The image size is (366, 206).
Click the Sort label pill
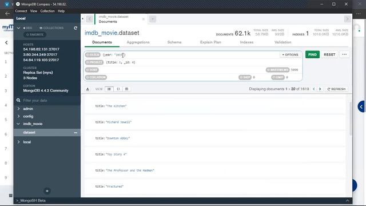tap(91, 70)
